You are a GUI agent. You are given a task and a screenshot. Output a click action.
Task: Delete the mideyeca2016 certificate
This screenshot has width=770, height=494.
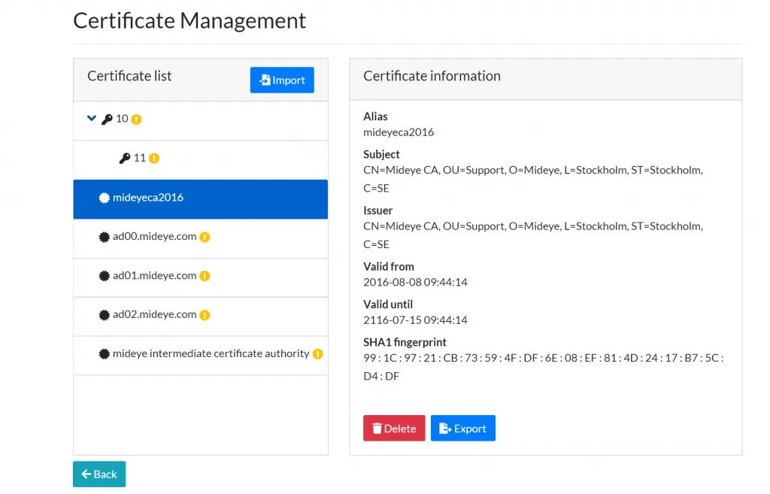394,428
